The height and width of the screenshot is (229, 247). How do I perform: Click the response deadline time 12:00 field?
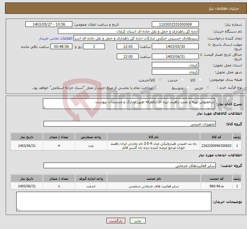coord(128,46)
